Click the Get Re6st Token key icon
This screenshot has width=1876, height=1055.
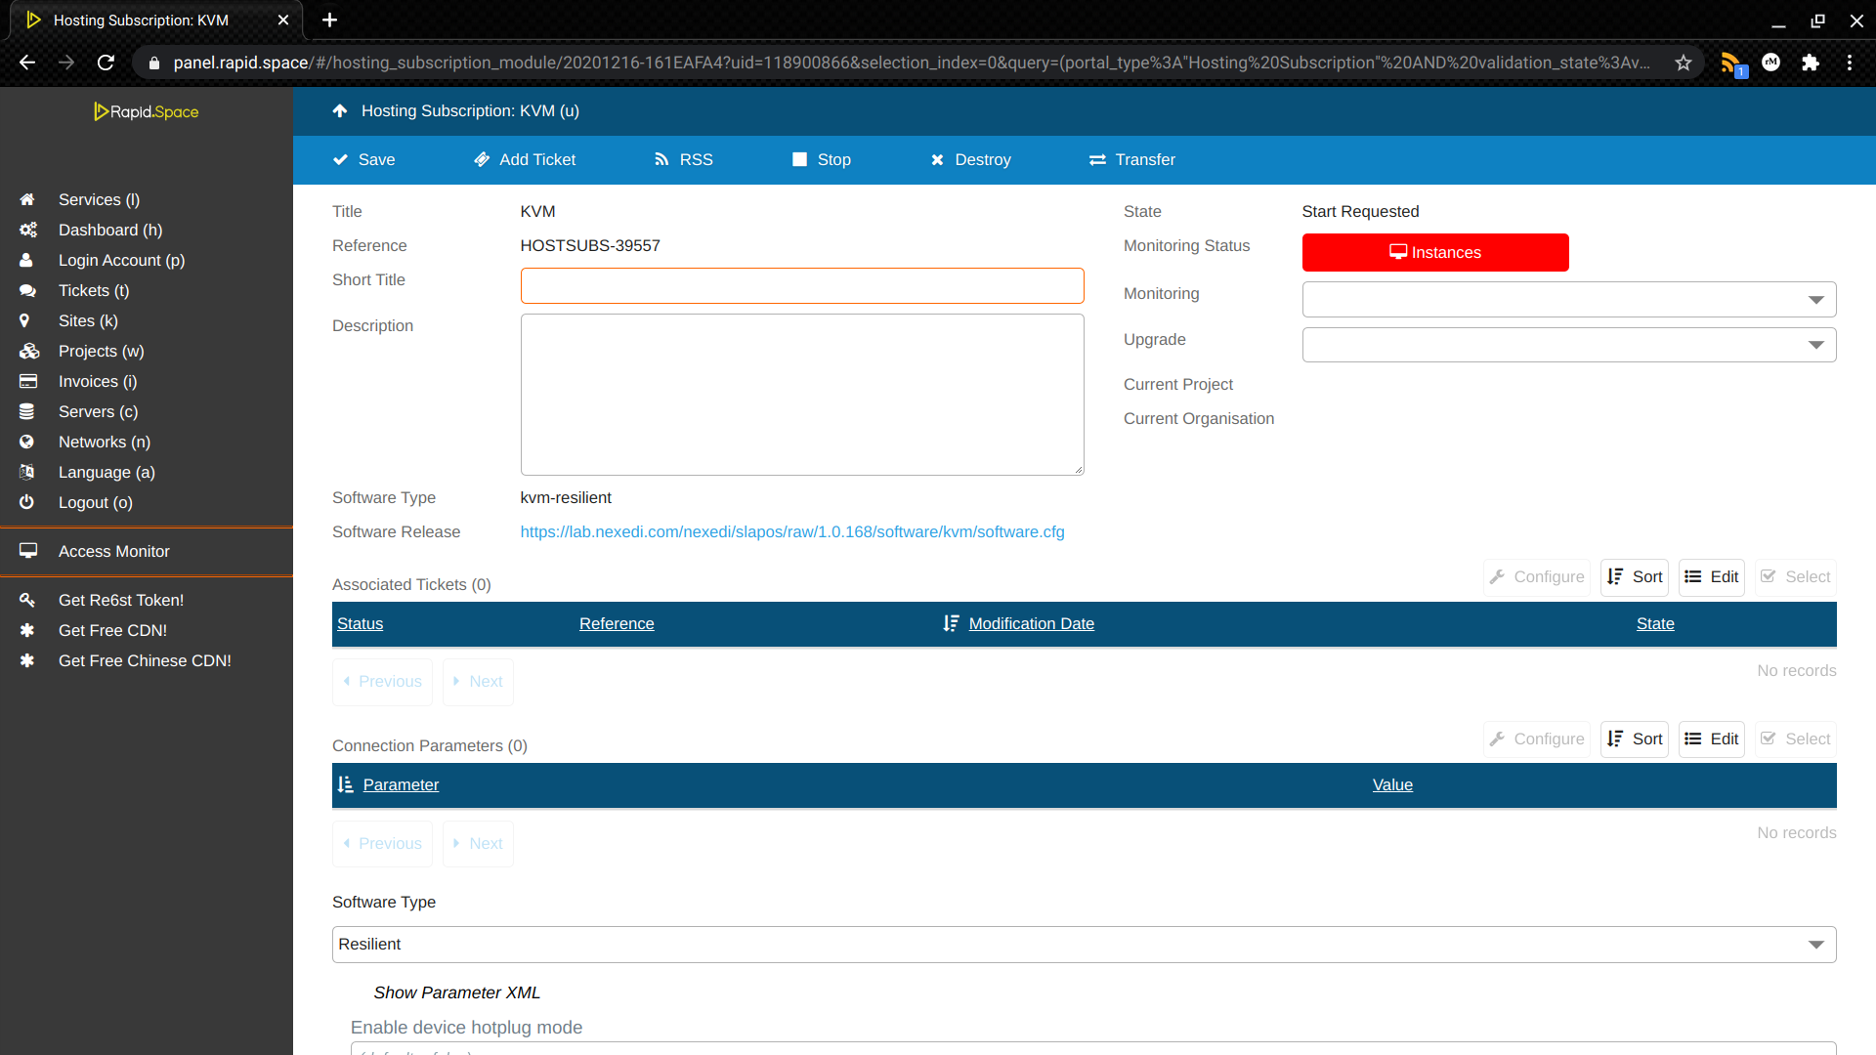(x=26, y=600)
